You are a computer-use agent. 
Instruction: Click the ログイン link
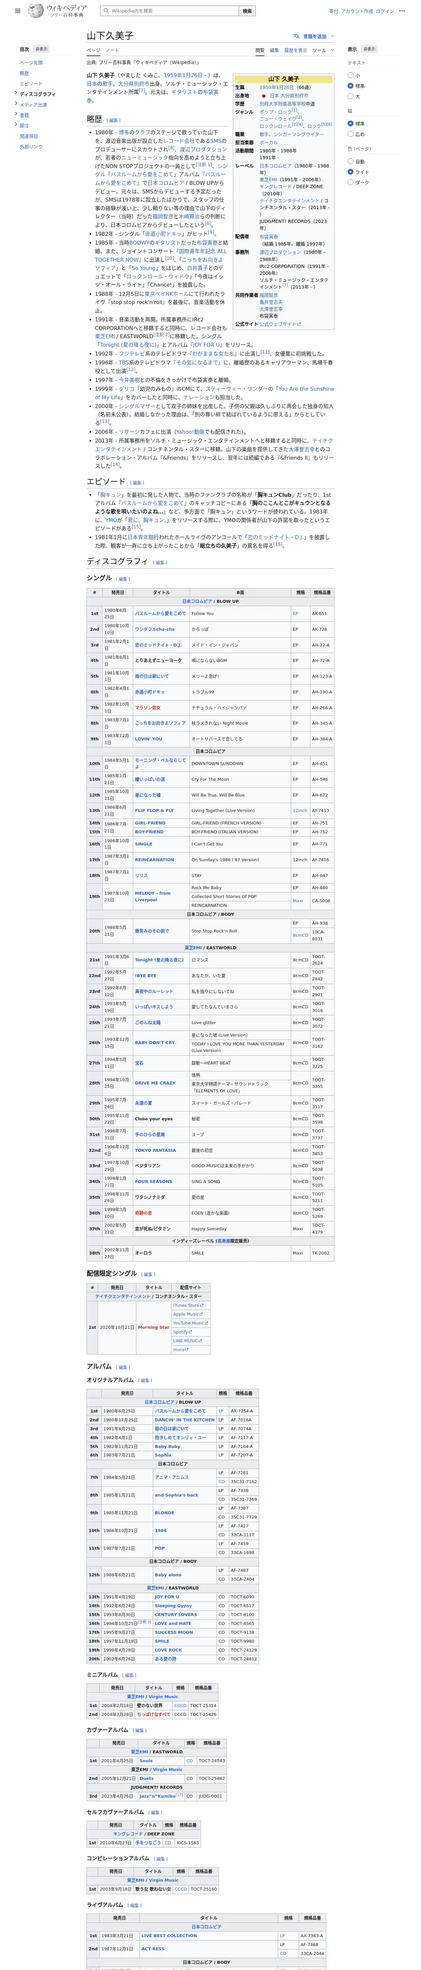[x=385, y=11]
